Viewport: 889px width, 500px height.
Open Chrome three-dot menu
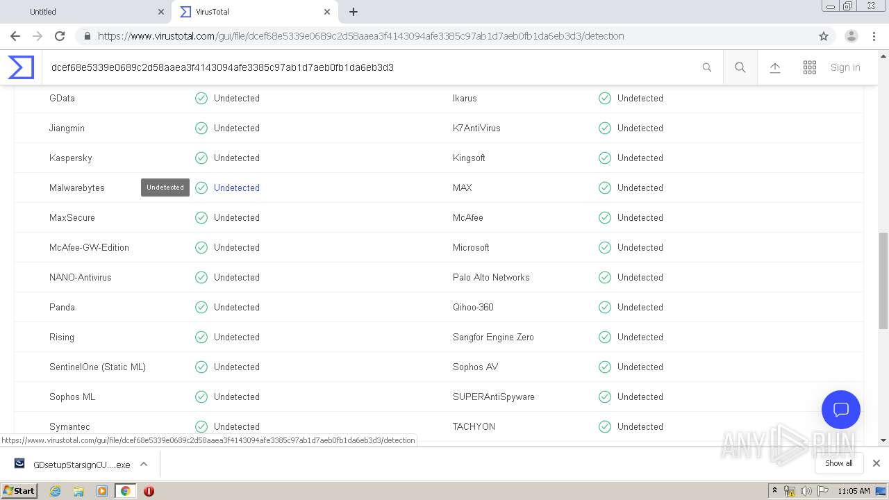pyautogui.click(x=874, y=36)
